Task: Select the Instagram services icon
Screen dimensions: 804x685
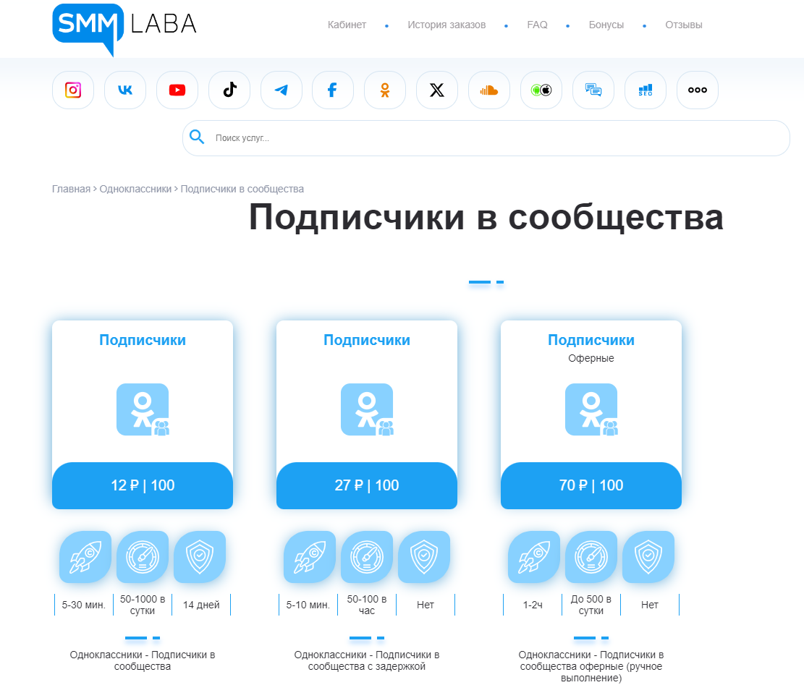Action: (x=73, y=90)
